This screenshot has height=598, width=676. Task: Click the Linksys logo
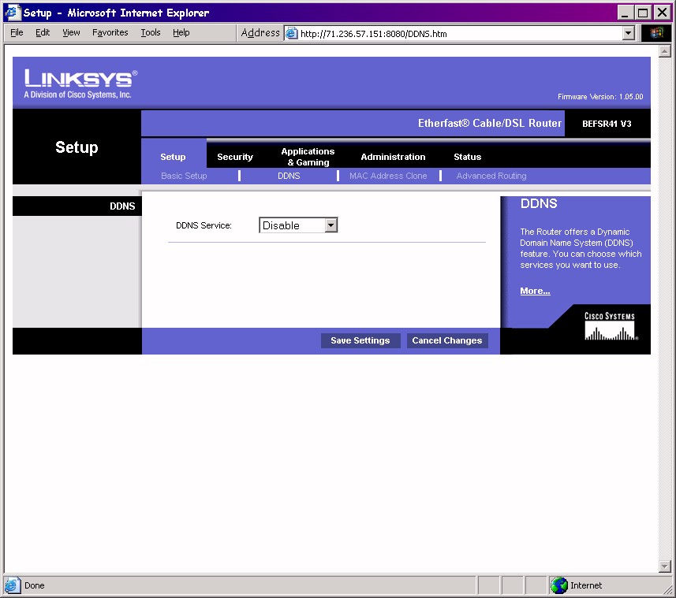pos(80,84)
